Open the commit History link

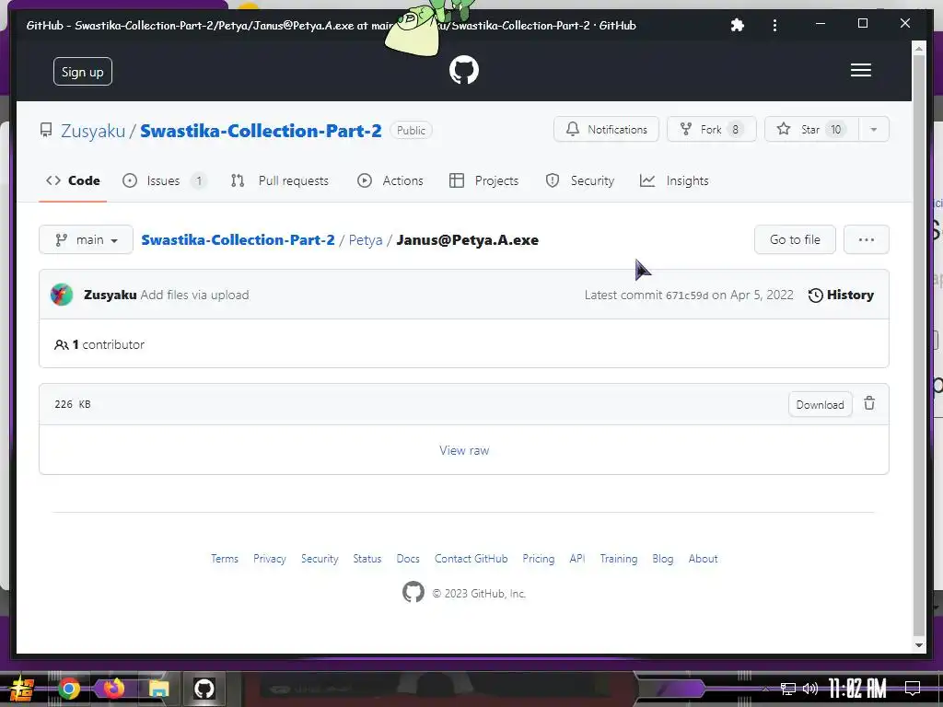(841, 295)
